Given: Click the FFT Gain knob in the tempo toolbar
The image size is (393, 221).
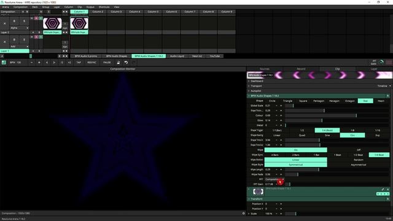Looking at the screenshot, I should coord(381,62).
